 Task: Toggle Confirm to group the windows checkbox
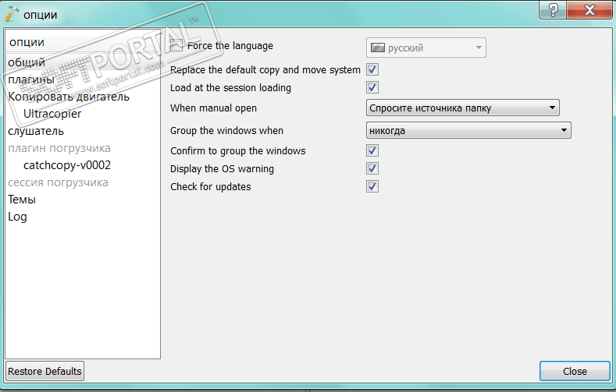coord(372,150)
